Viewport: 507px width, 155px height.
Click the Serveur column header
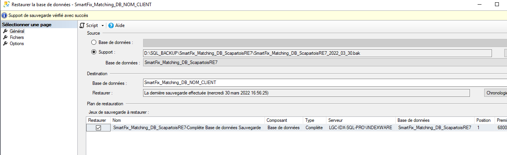point(362,120)
